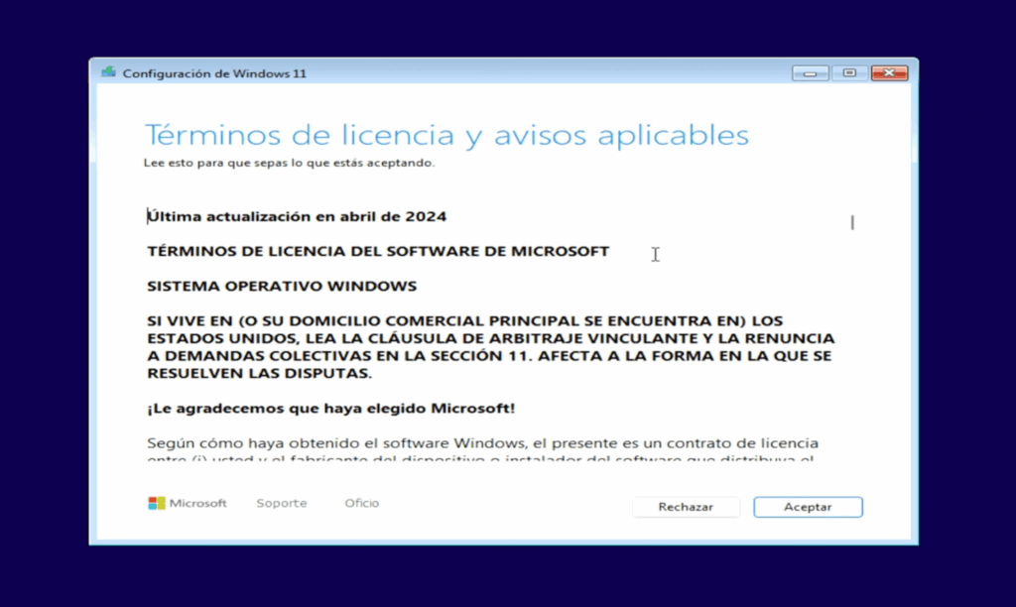Click window title 'Configuración de Windows 11'
The image size is (1016, 607).
(214, 73)
